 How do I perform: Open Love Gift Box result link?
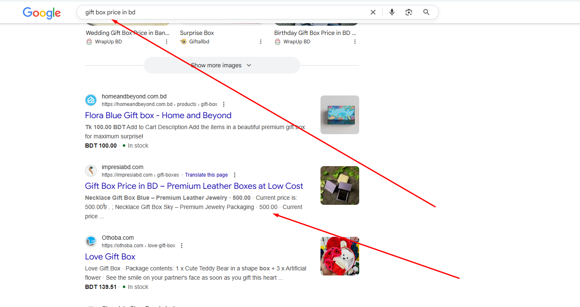click(110, 257)
